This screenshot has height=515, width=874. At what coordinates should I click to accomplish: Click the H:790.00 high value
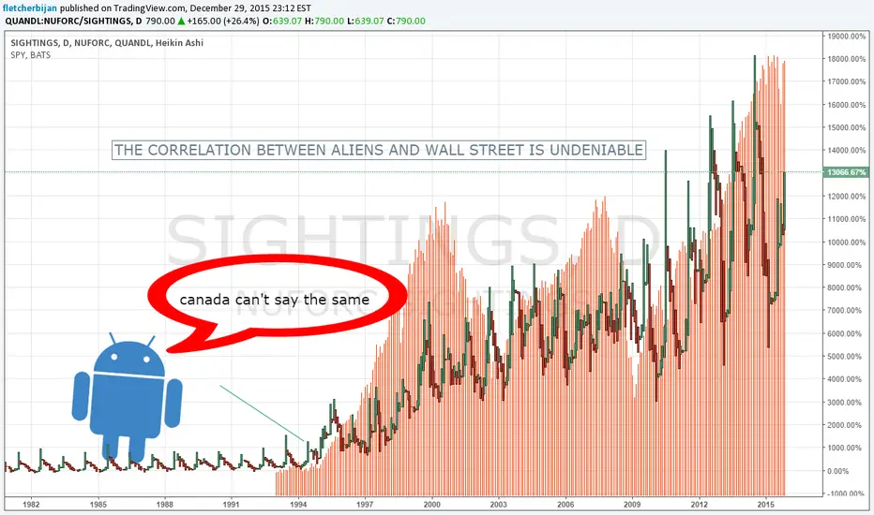pos(324,22)
